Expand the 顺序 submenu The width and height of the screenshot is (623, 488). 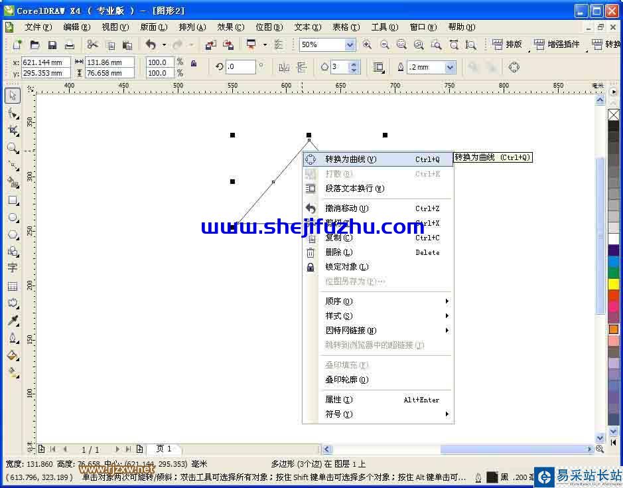[378, 301]
